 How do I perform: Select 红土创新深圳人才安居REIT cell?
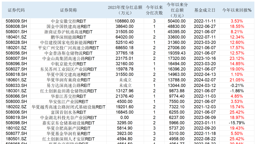click(x=68, y=139)
